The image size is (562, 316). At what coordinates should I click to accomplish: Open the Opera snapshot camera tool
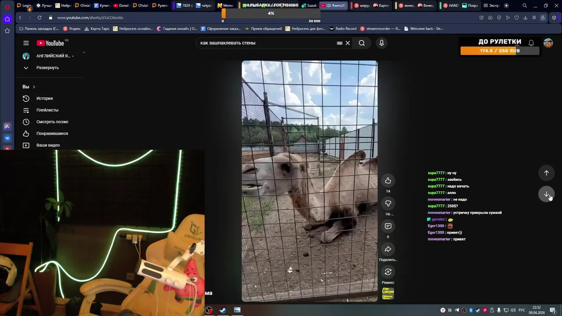[x=490, y=18]
